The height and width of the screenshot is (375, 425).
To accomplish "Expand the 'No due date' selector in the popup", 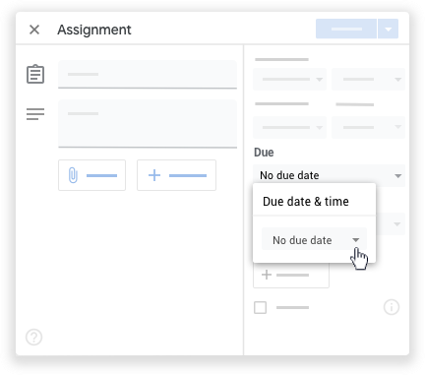I will click(x=314, y=240).
